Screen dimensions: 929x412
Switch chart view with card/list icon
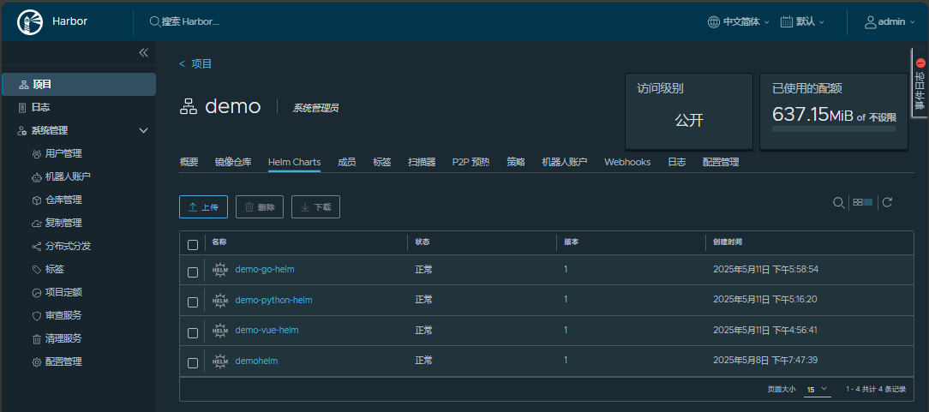point(863,202)
